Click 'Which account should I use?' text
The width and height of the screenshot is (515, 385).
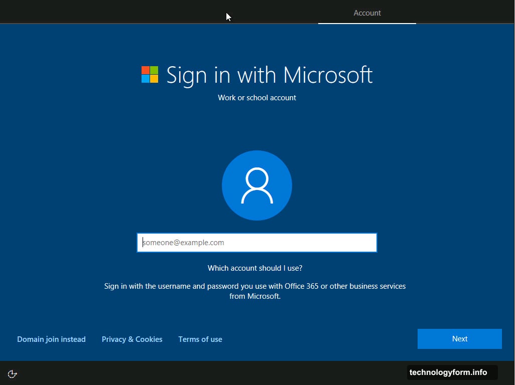click(x=255, y=268)
